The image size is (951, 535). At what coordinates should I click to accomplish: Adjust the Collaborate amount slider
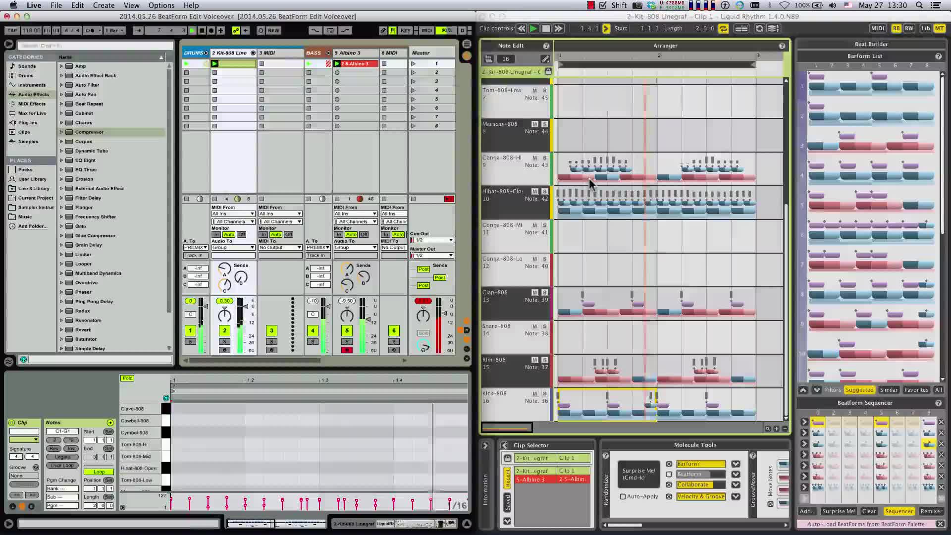pos(700,484)
